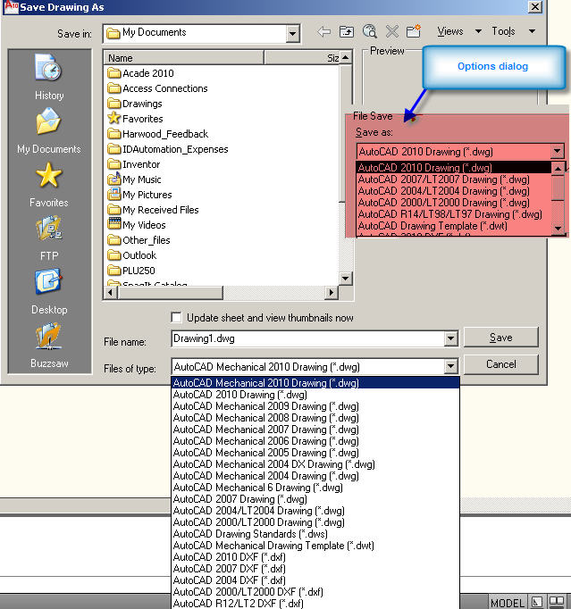Screen dimensions: 571x609
Task: Click Options list scroll down arrow
Action: click(x=558, y=228)
